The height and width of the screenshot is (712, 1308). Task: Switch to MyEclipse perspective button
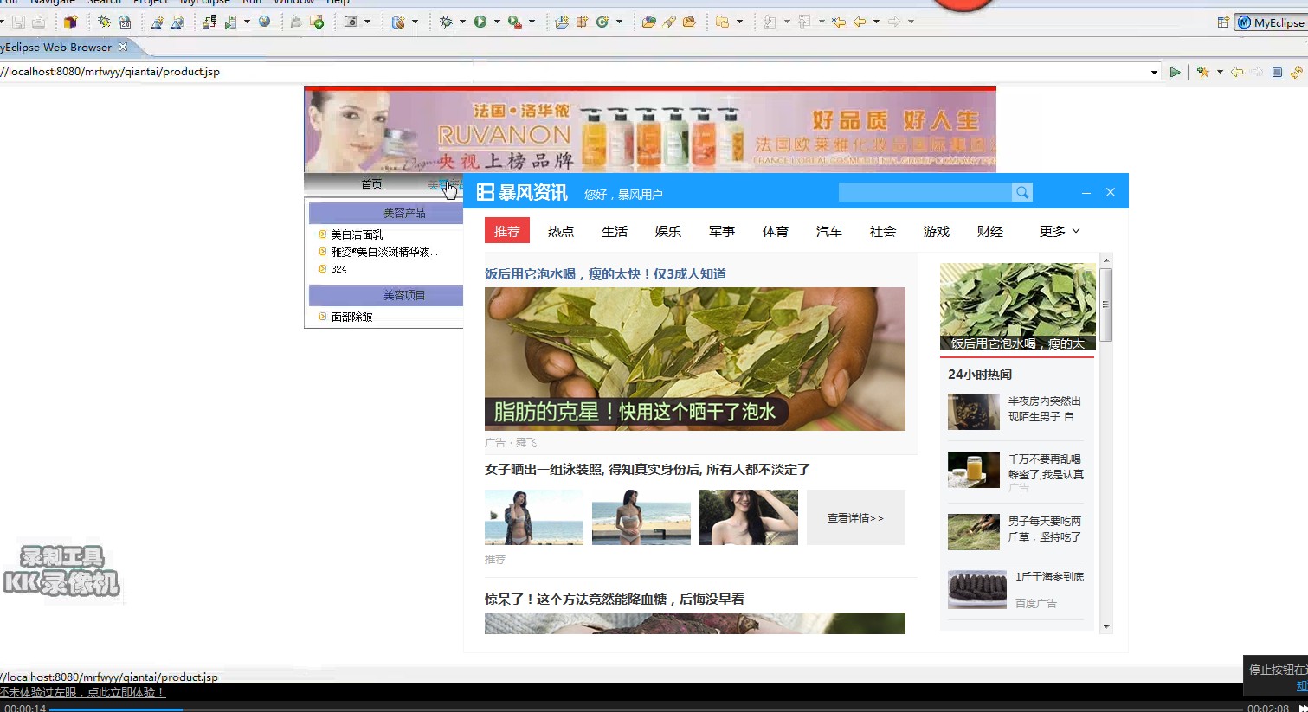(x=1271, y=22)
